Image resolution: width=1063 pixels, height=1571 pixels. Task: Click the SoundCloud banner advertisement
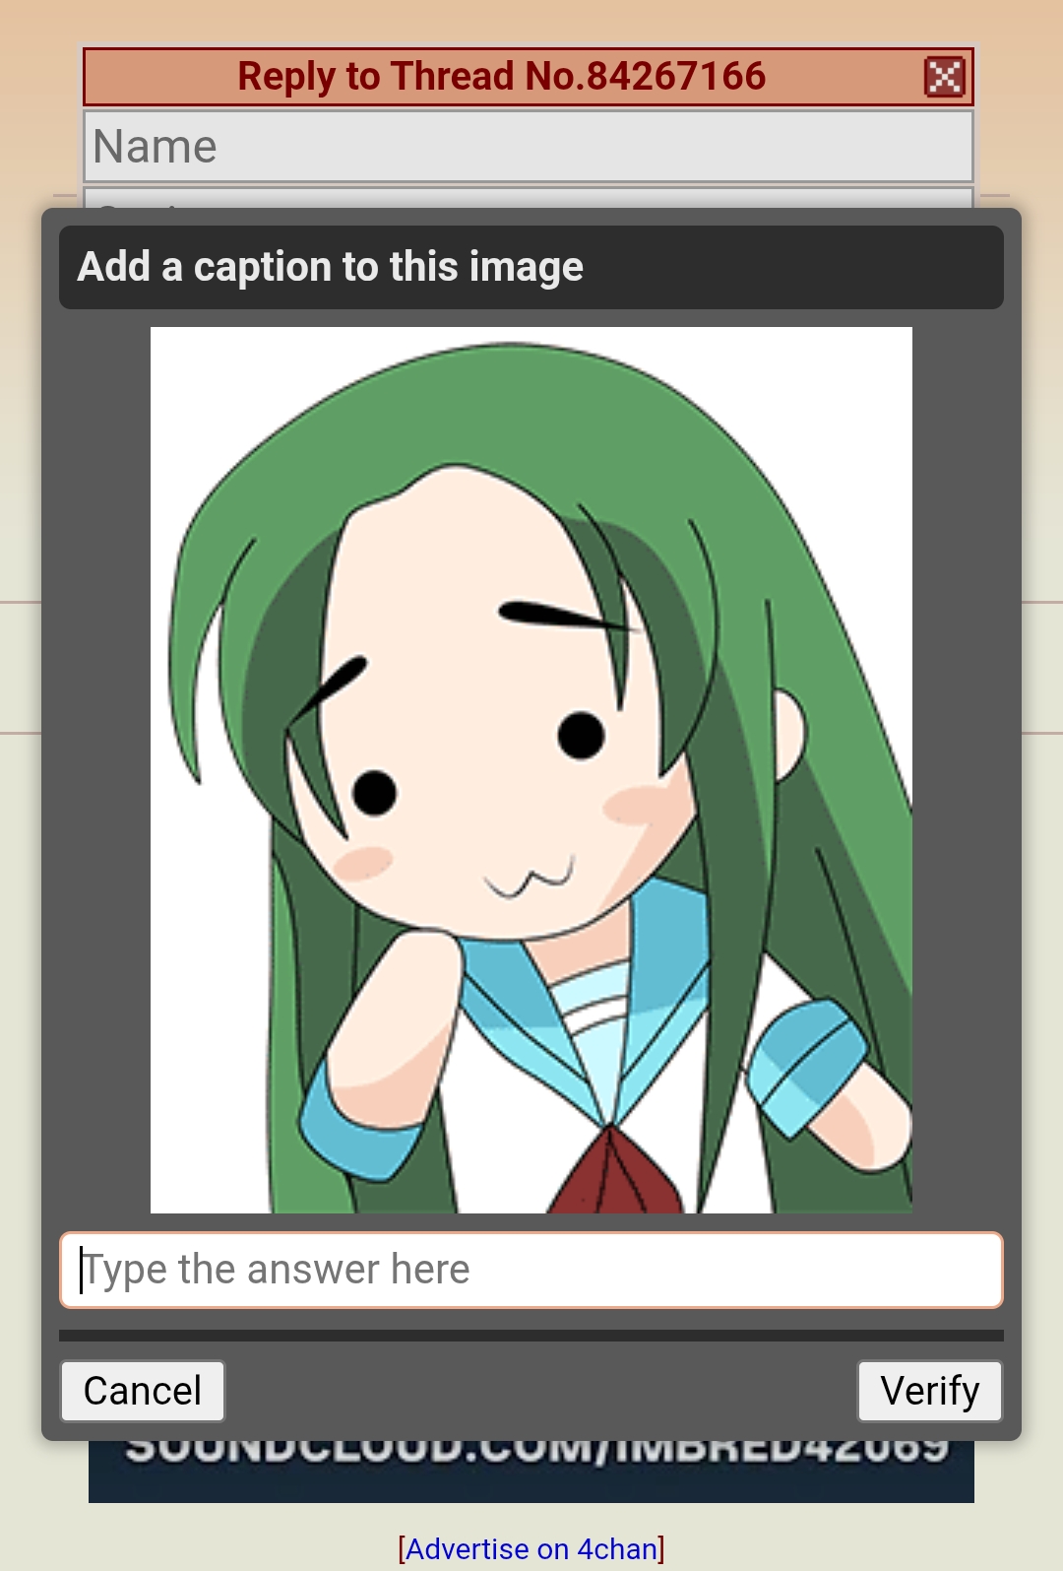click(531, 1471)
